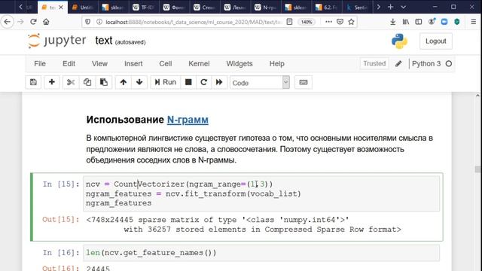The width and height of the screenshot is (482, 271).
Task: Follow the N-грамм hyperlink in the heading
Action: coord(188,120)
